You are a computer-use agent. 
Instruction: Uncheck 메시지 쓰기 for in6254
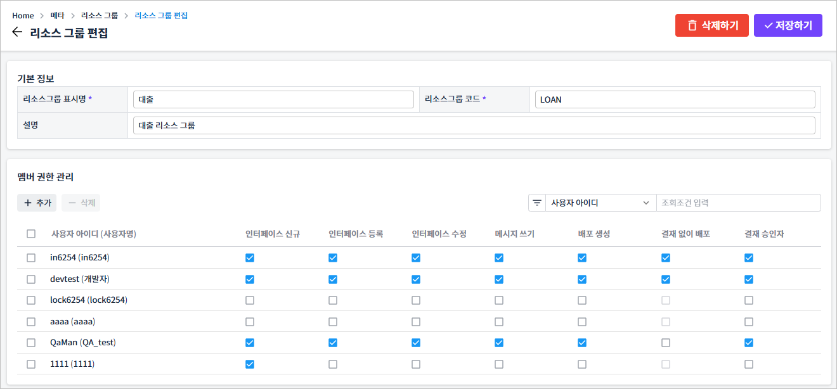[499, 258]
